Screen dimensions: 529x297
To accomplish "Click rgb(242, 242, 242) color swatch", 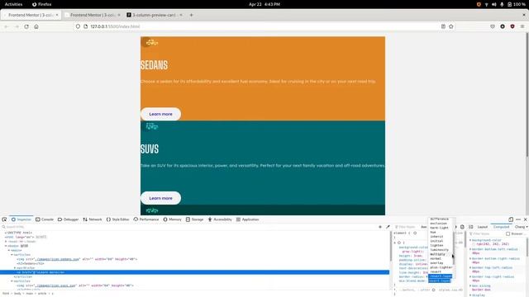I will pos(474,244).
